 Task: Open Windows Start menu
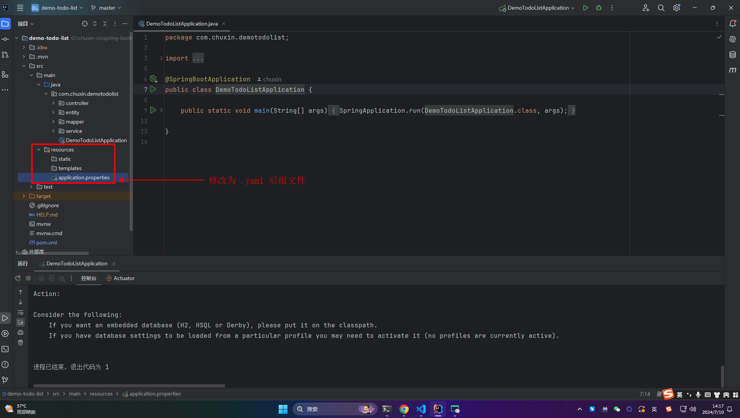click(283, 409)
